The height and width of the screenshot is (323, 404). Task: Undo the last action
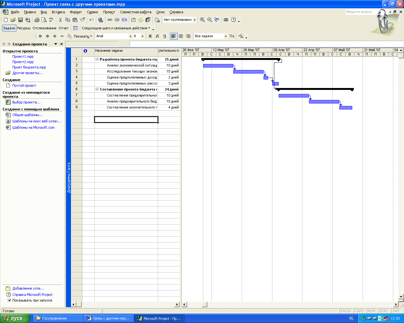(x=91, y=20)
